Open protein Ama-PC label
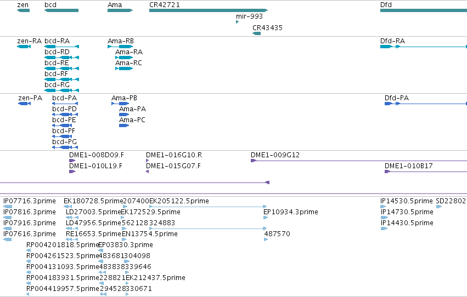This screenshot has height=297, width=467. pos(132,120)
